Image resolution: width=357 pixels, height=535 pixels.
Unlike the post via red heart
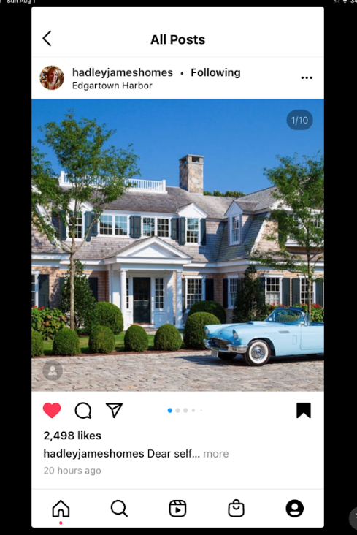pyautogui.click(x=52, y=410)
